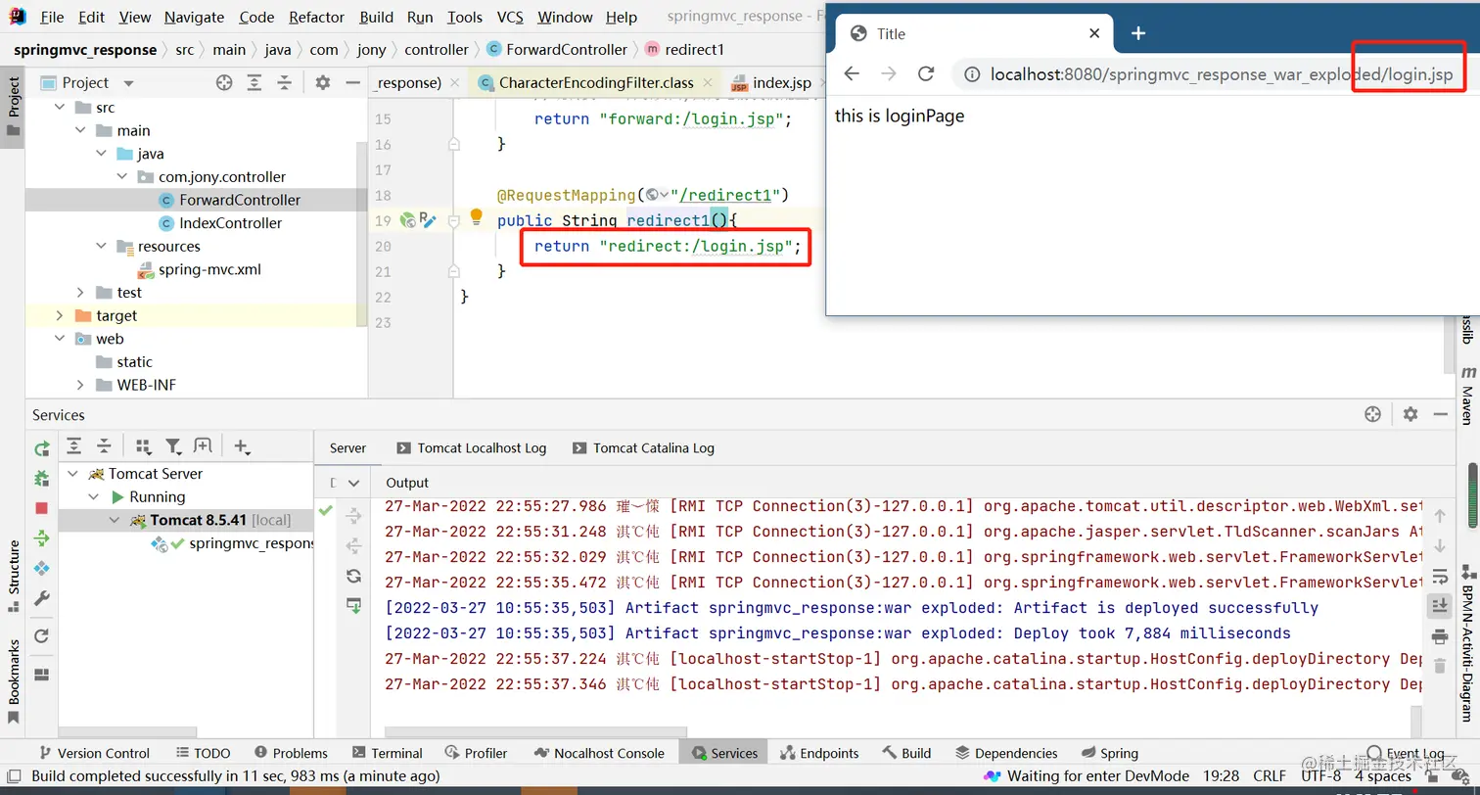Image resolution: width=1480 pixels, height=795 pixels.
Task: Click the wrench icon in Services sidebar
Action: point(42,598)
